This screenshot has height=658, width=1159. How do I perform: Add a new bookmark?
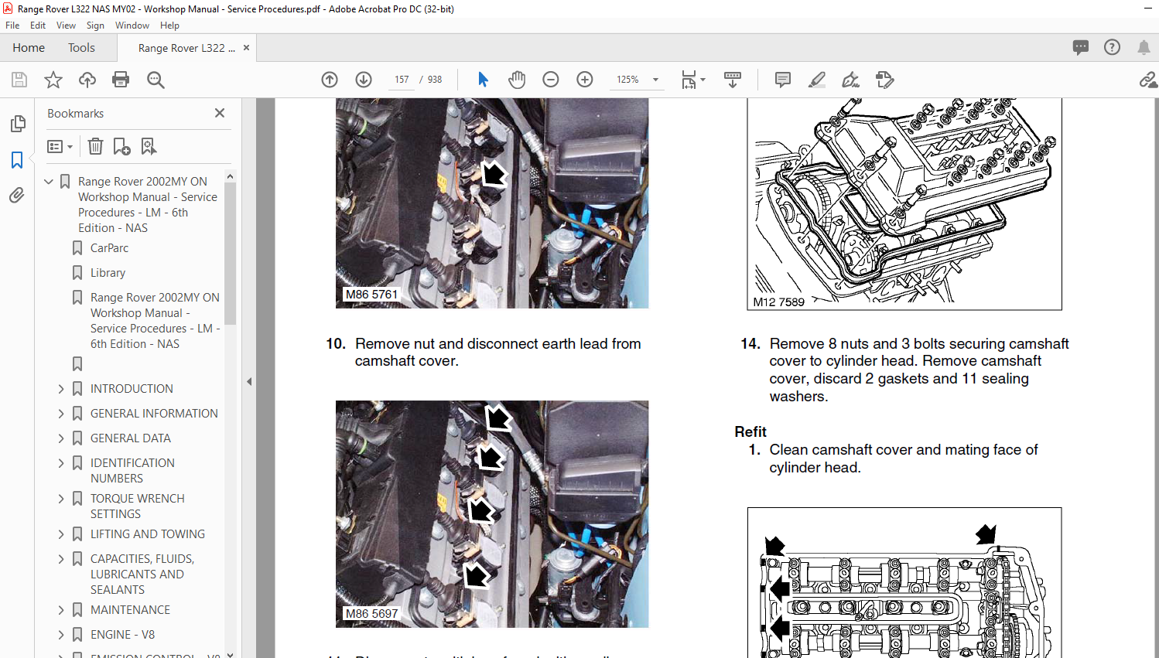121,146
